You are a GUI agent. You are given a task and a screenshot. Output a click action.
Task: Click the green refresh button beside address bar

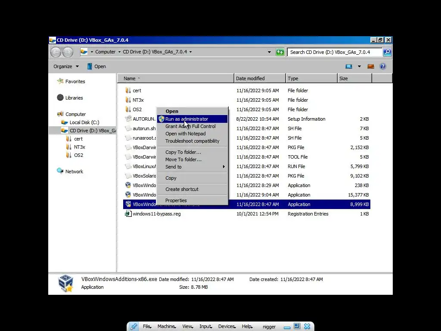click(280, 52)
